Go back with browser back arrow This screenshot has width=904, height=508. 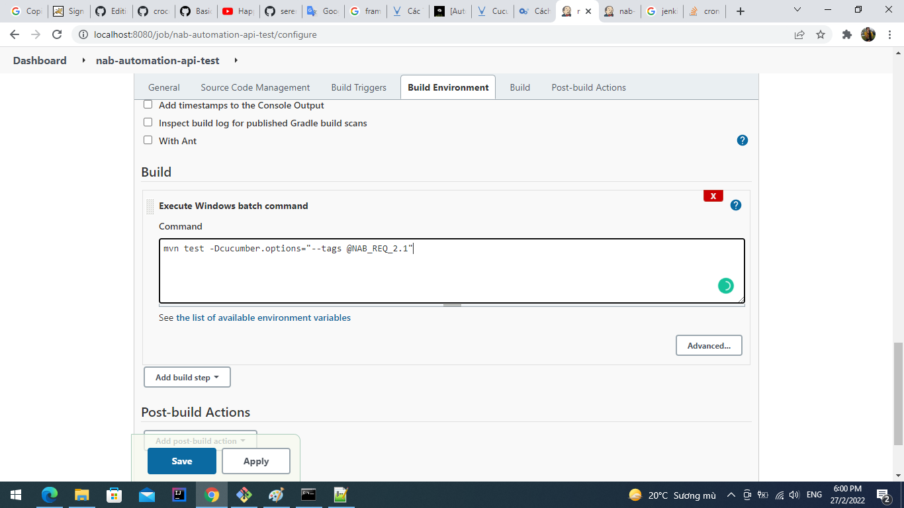tap(15, 34)
